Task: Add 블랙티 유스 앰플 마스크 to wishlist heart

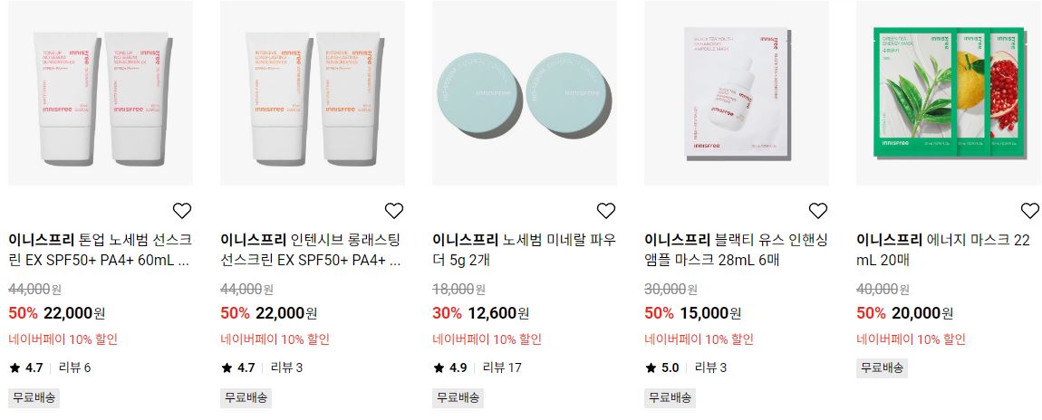Action: (818, 211)
